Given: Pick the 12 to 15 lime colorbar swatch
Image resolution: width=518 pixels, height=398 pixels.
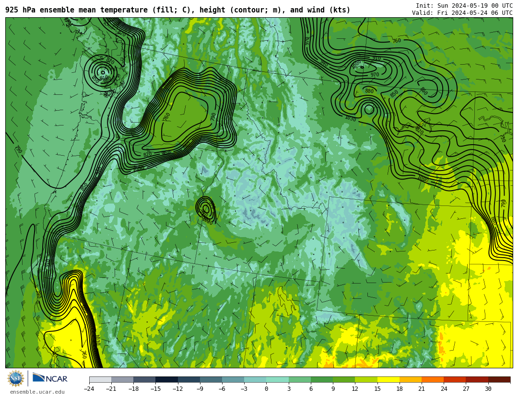Looking at the screenshot, I should pyautogui.click(x=366, y=379).
